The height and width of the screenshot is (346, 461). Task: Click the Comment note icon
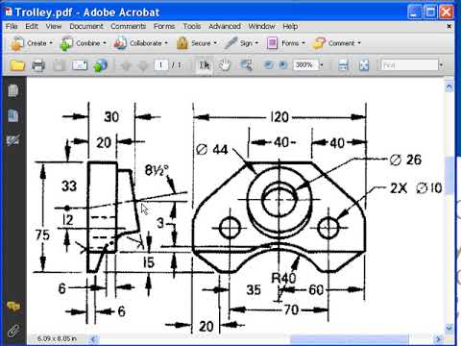click(319, 43)
